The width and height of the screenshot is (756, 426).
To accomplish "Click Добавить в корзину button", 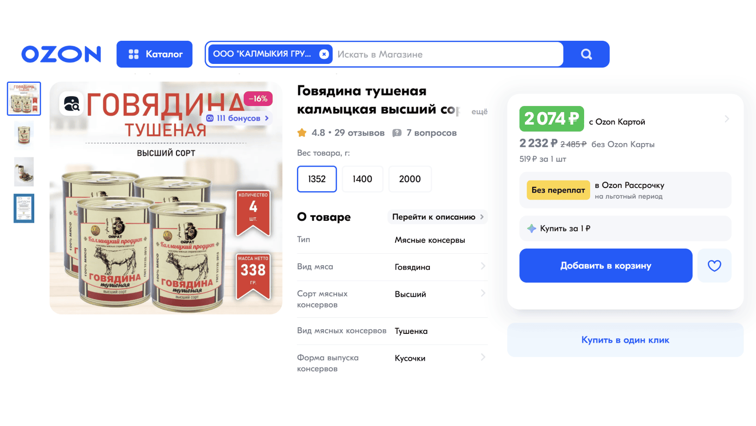I will click(x=606, y=266).
